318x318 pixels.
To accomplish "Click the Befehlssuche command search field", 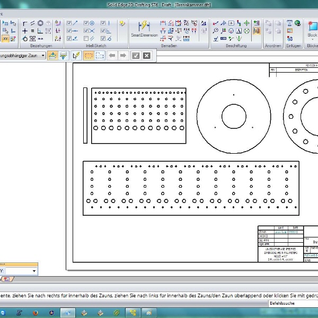I will (293, 304).
